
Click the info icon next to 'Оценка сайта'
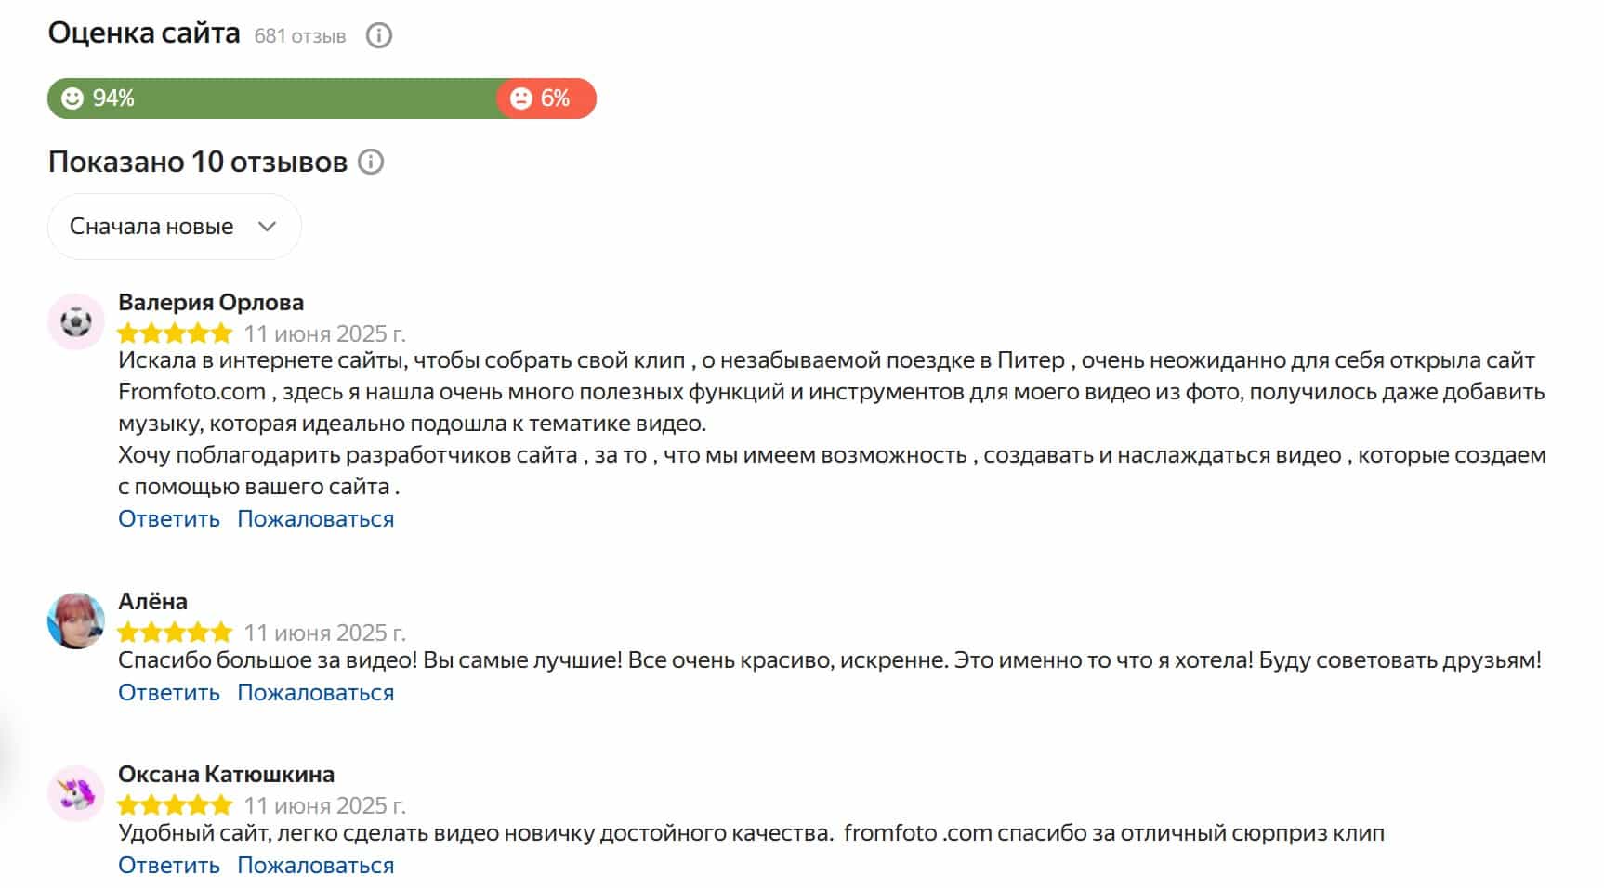tap(378, 35)
